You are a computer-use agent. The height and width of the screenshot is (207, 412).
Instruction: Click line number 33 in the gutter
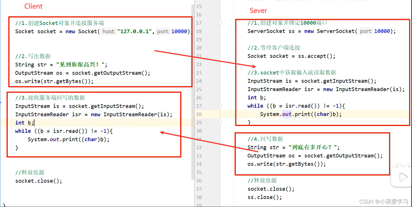(199, 156)
